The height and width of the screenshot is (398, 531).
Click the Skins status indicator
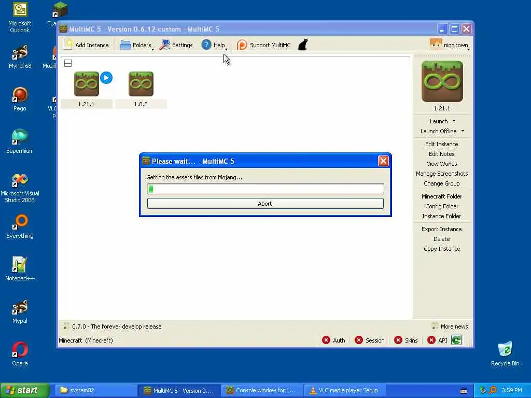[406, 340]
